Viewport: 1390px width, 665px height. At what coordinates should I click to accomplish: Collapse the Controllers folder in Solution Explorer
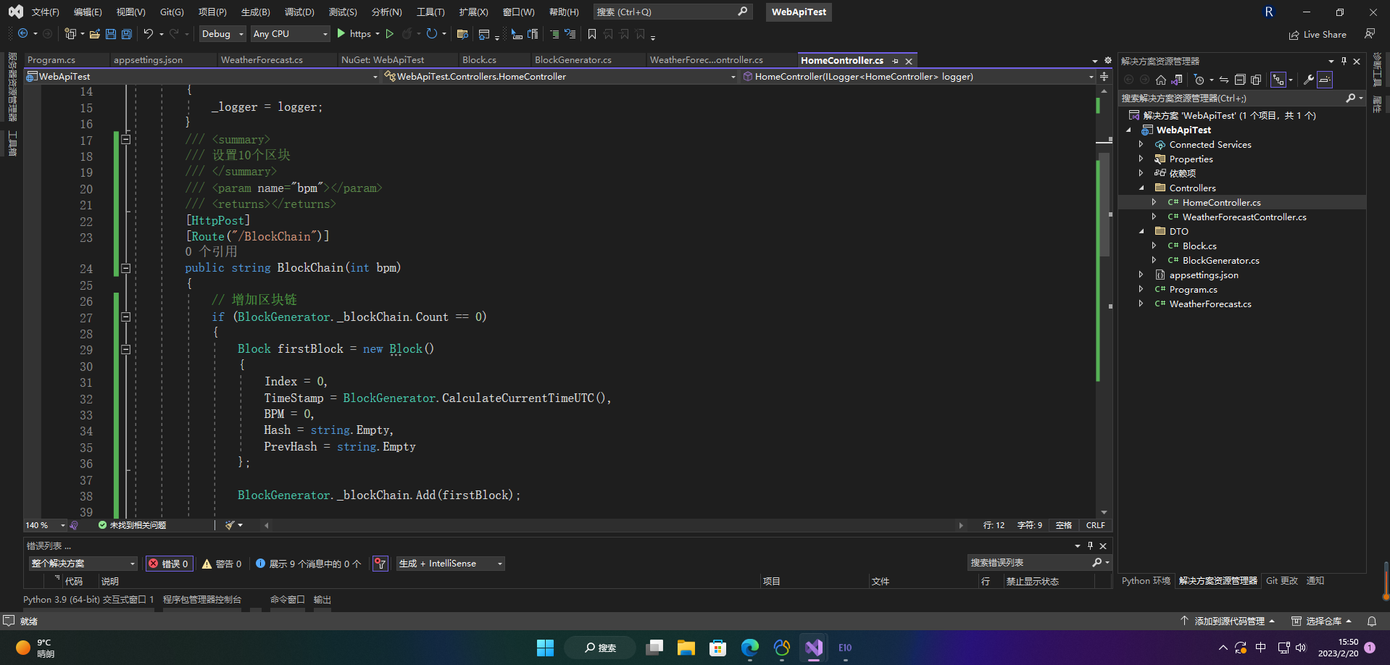pyautogui.click(x=1141, y=188)
